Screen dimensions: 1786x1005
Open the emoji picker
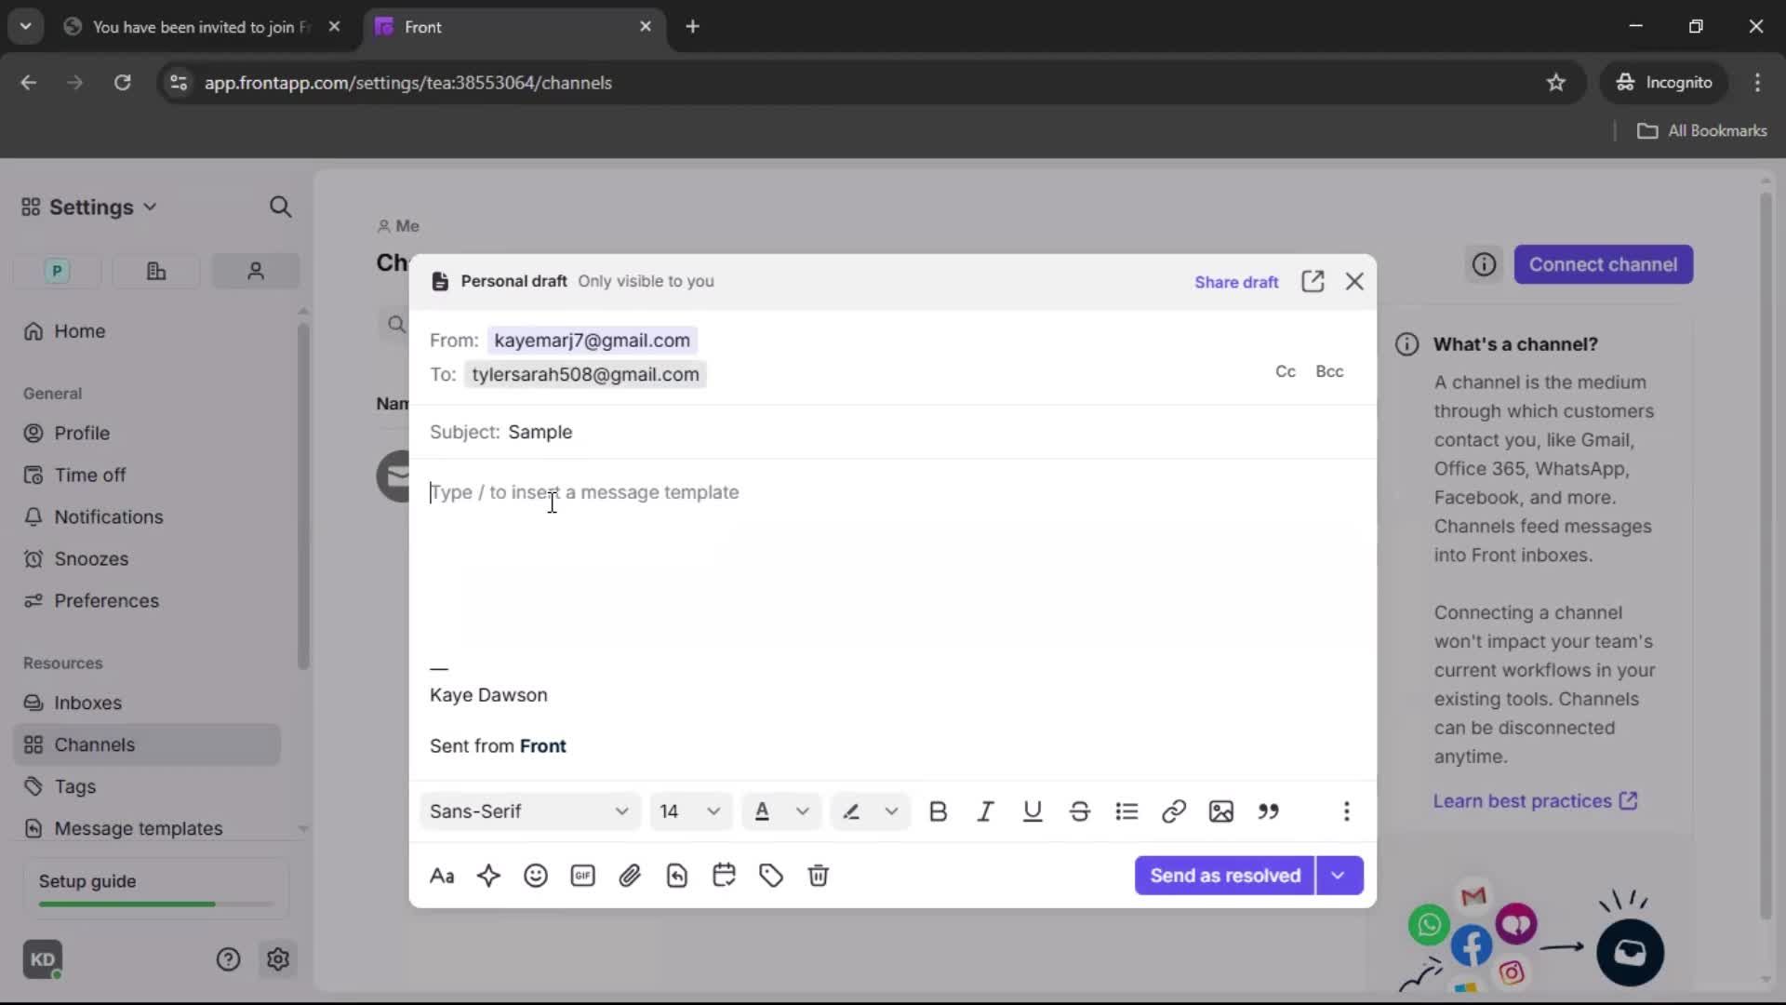click(537, 876)
